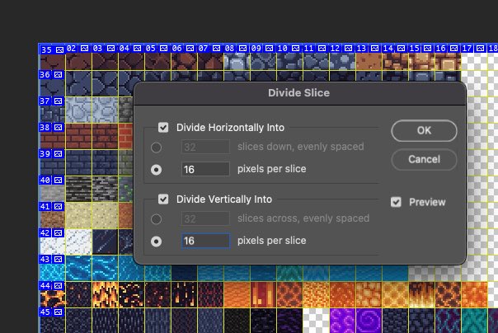Image resolution: width=498 pixels, height=333 pixels.
Task: Uncheck Divide Vertically Into checkbox
Action: click(x=163, y=199)
